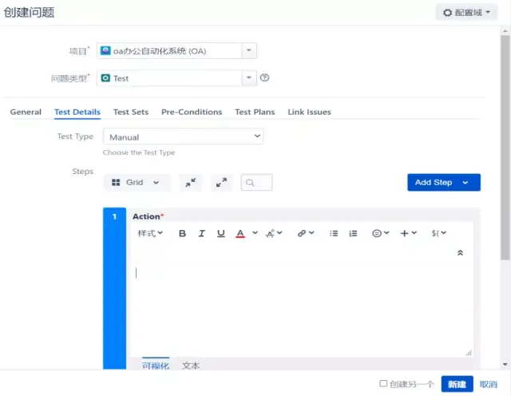Image resolution: width=511 pixels, height=396 pixels.
Task: Click the editor resize grip corner
Action: pos(469,353)
